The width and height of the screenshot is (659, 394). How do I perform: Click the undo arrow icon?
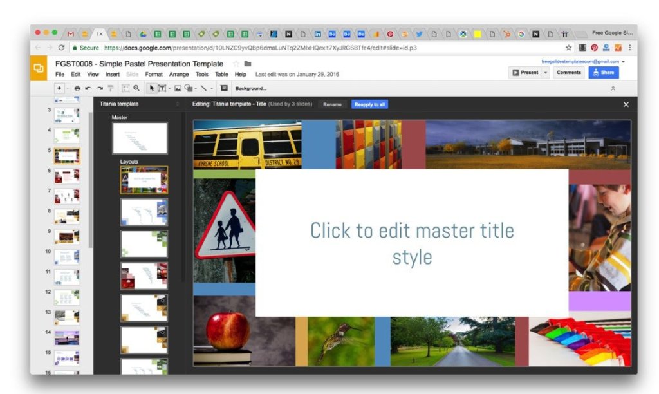click(x=88, y=88)
